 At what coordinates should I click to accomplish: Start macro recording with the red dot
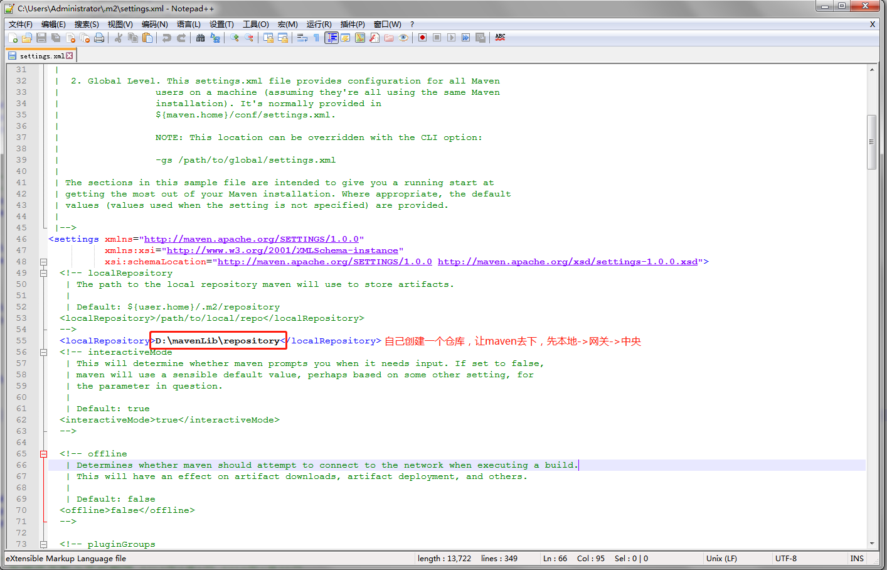click(x=423, y=38)
